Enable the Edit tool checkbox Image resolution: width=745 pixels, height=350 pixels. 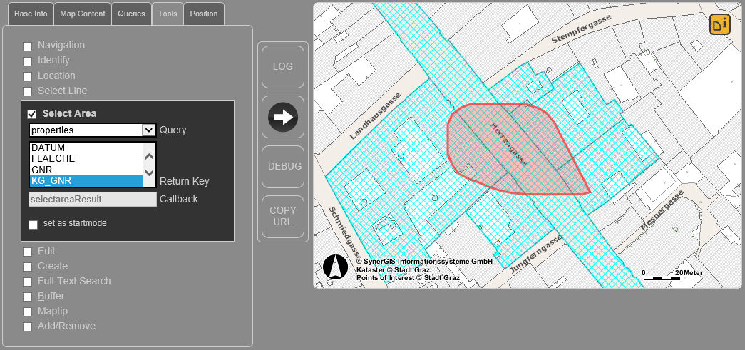coord(28,252)
